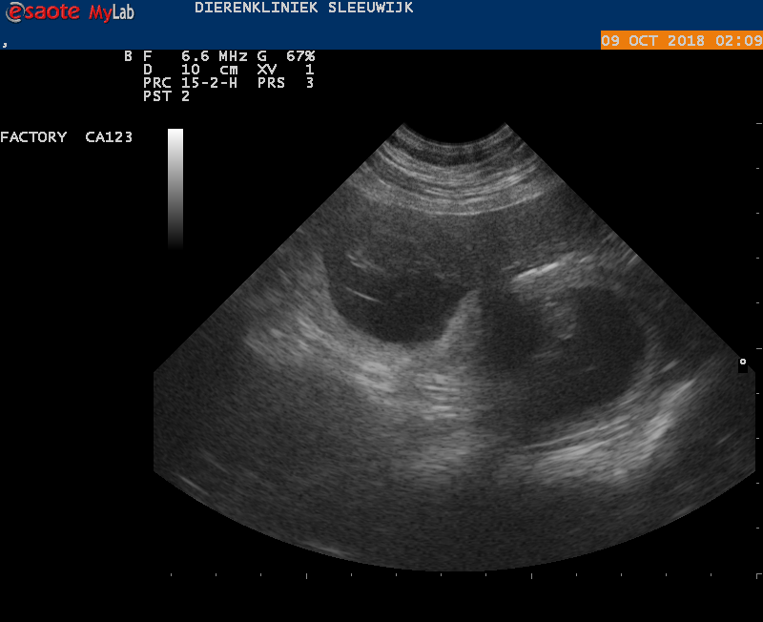Screen dimensions: 763x622
Task: Click the 02:09 time value
Action: point(738,40)
